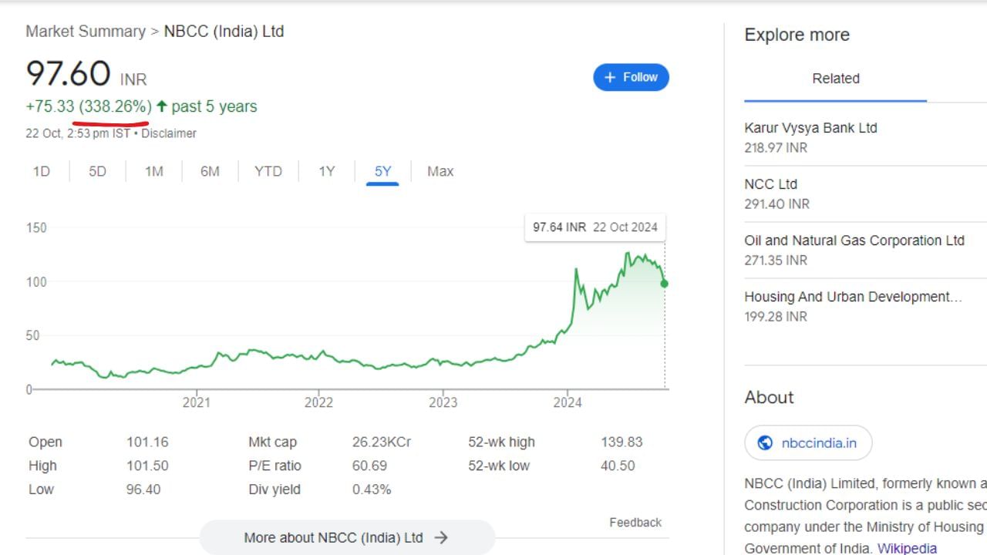Select the 1D time range tab
987x555 pixels.
tap(42, 171)
